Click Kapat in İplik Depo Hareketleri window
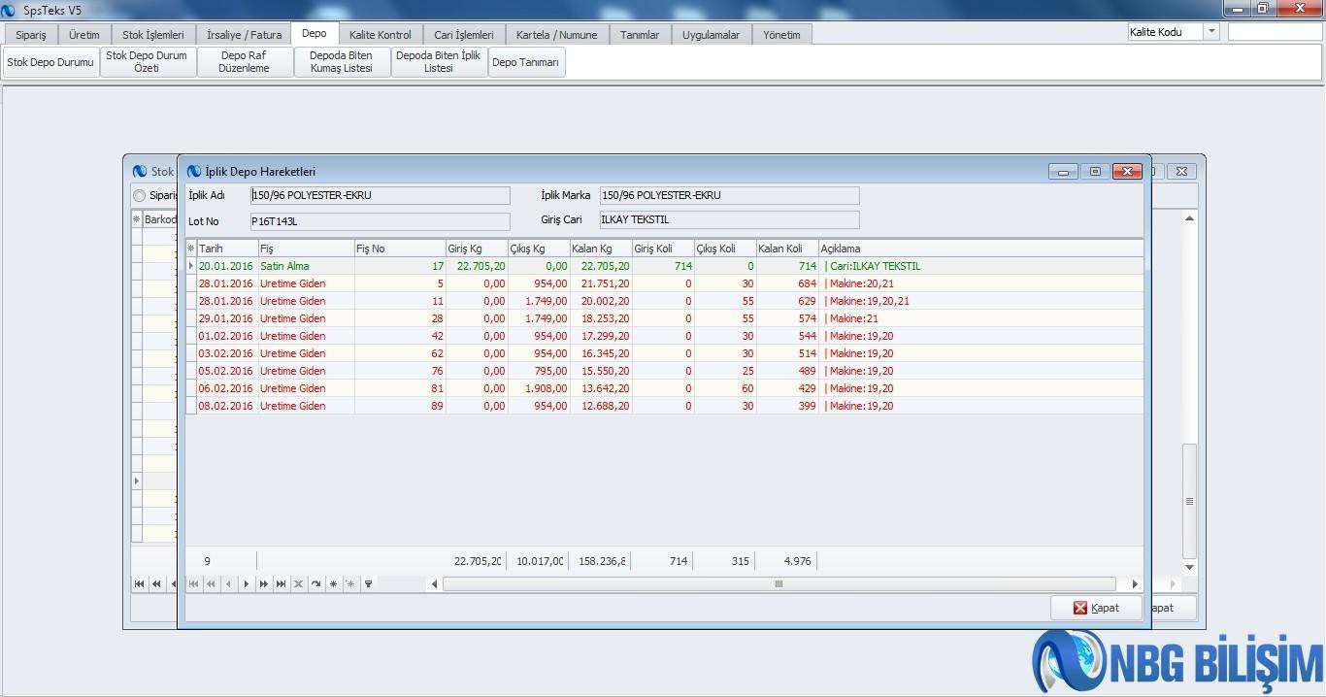Screen dimensions: 1326x697 pos(1096,608)
